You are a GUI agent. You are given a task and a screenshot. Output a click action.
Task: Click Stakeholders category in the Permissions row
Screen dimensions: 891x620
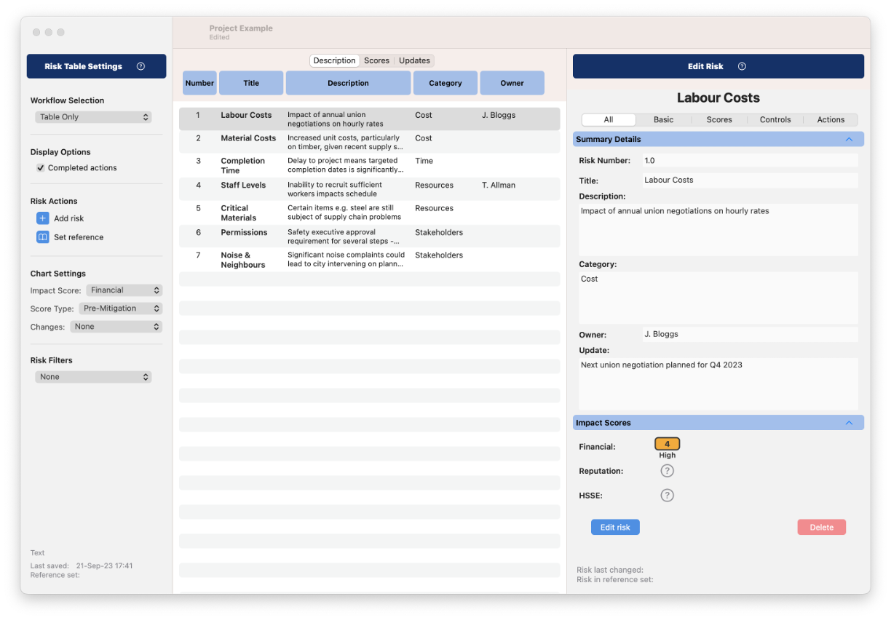(439, 232)
